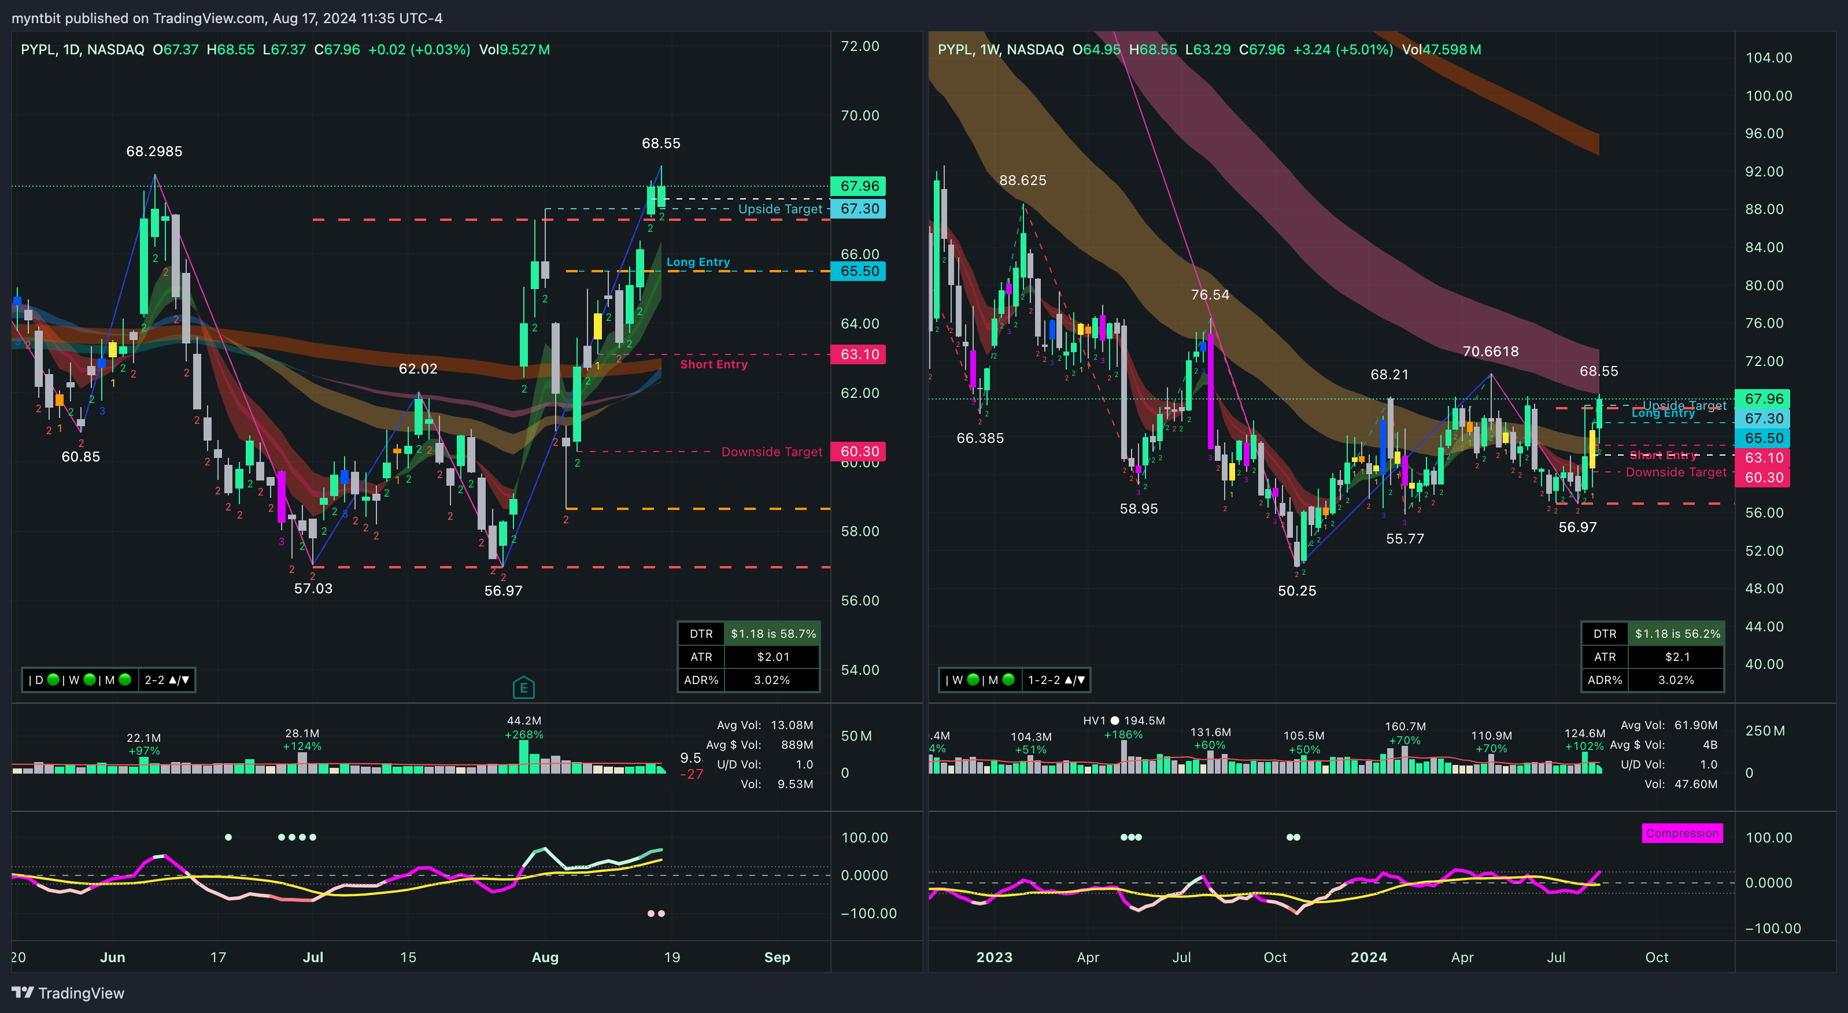The width and height of the screenshot is (1848, 1013).
Task: Click the weekly DTR value $1.18 is 56.2%
Action: [x=1676, y=634]
